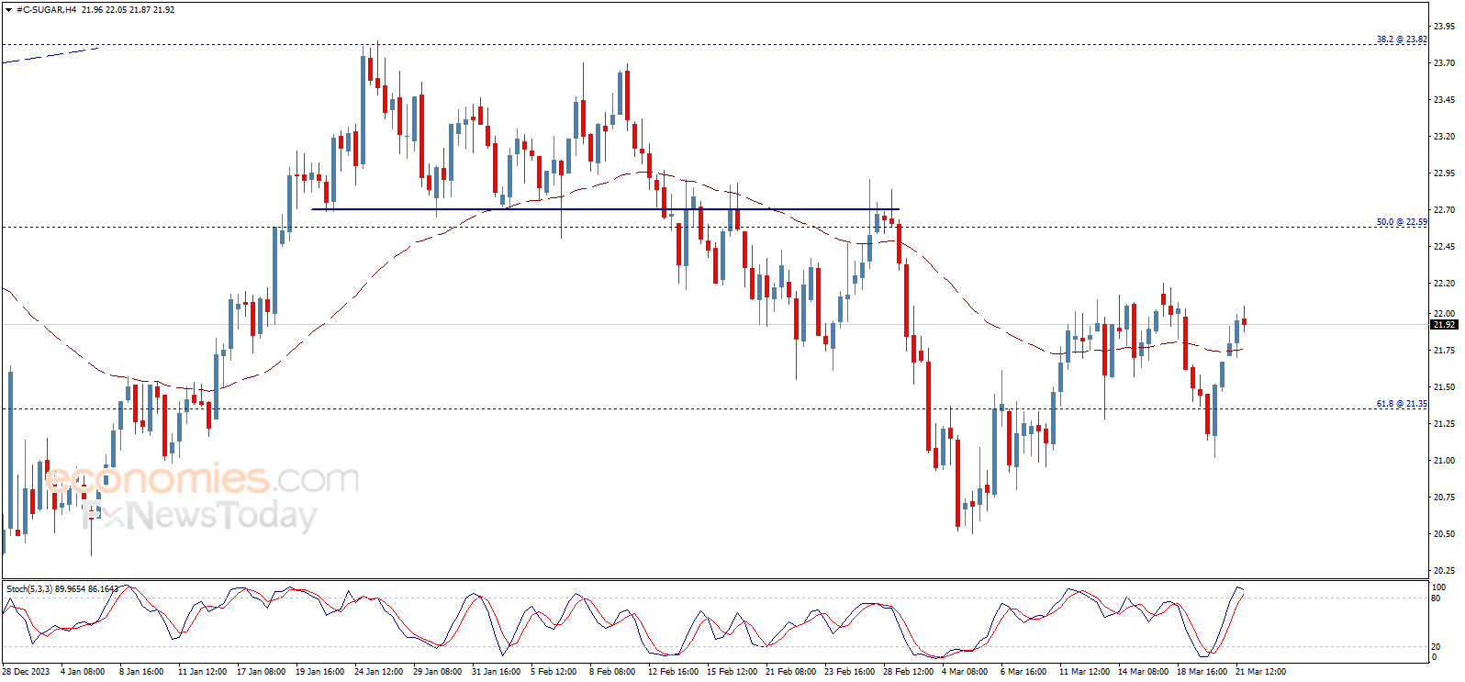Viewport: 1465px width, 682px height.
Task: Click the 4 Mar 08:00 time label
Action: coord(965,672)
